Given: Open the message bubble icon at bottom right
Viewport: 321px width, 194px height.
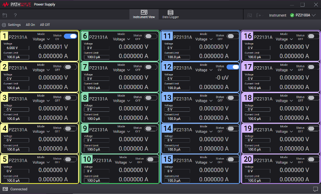Looking at the screenshot, I should [x=315, y=189].
